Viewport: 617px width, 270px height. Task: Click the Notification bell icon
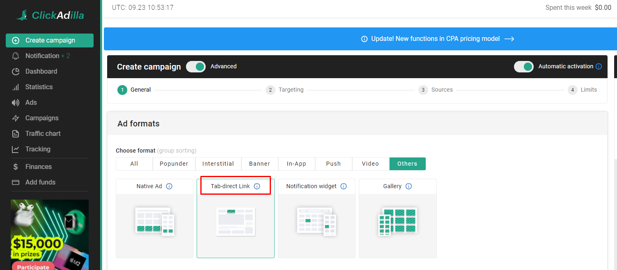(15, 56)
